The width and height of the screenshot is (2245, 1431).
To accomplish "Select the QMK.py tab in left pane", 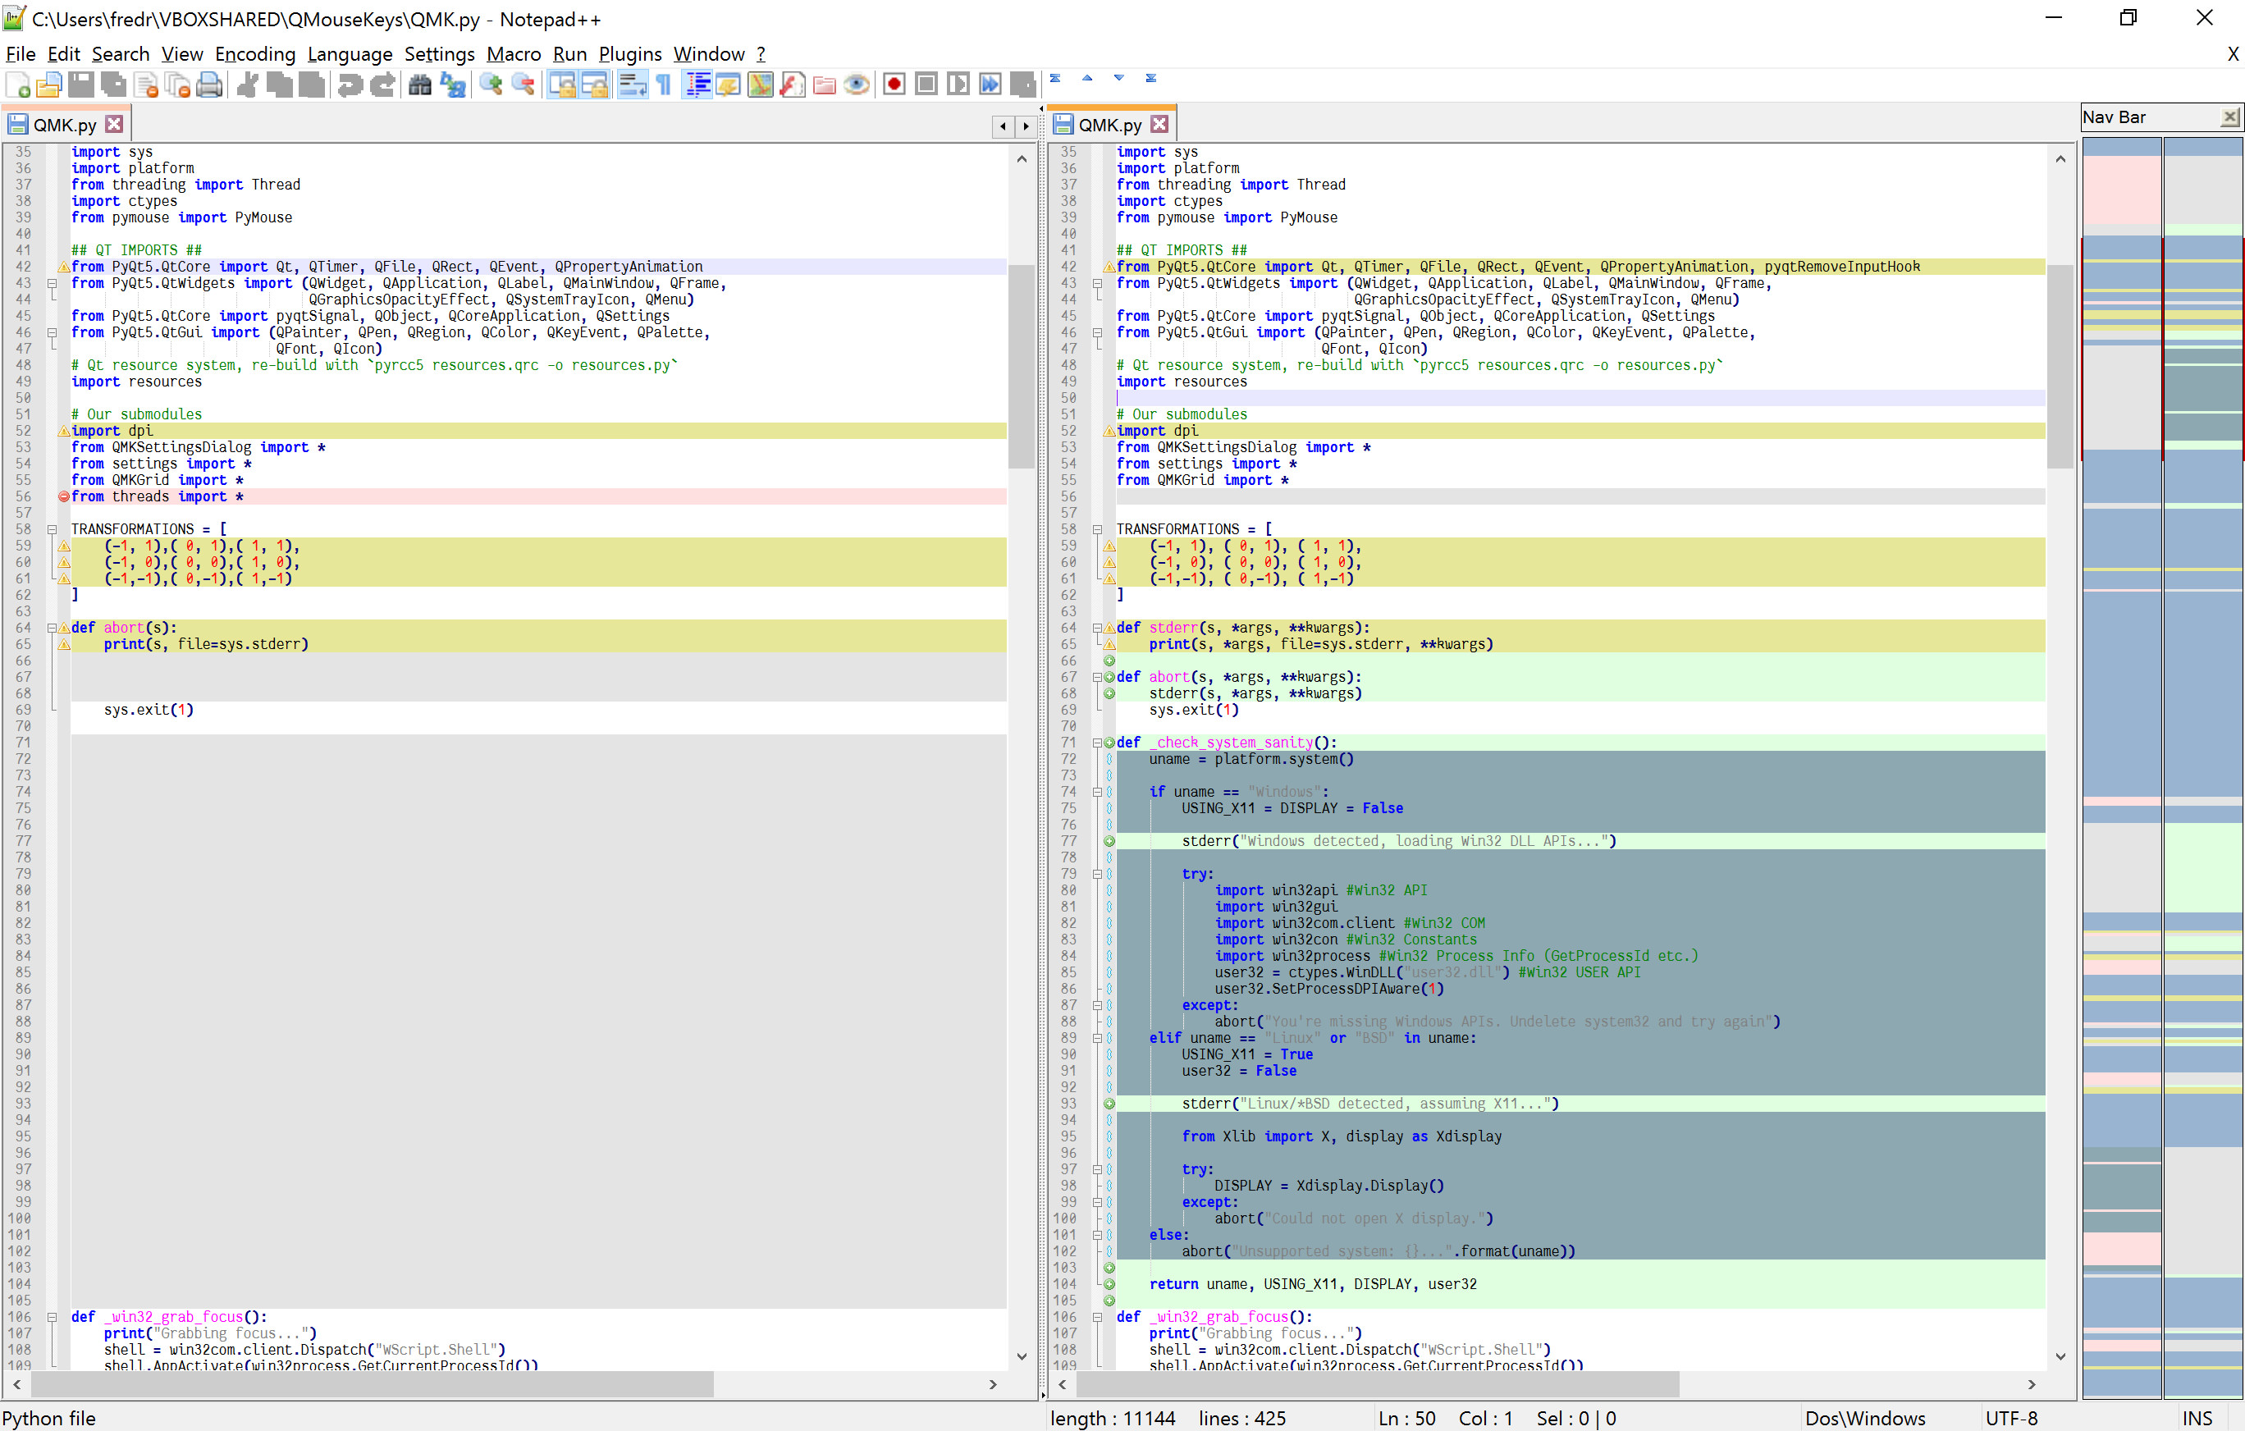I will coord(61,124).
